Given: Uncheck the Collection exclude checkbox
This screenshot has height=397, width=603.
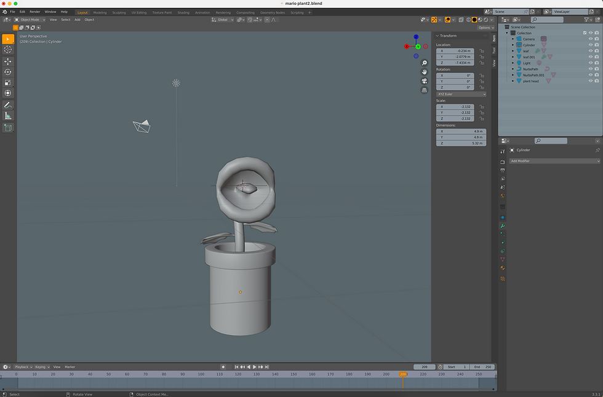Looking at the screenshot, I should [x=585, y=33].
